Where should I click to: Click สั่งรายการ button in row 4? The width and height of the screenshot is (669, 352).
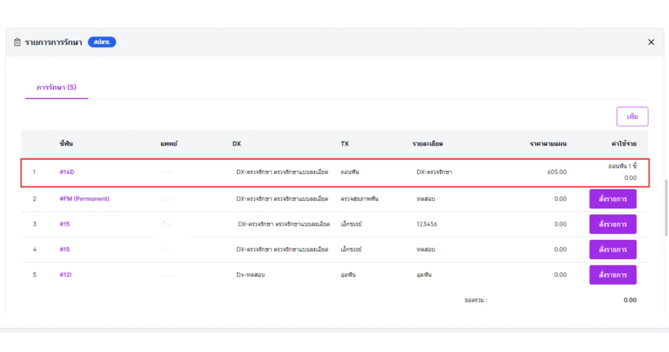612,250
